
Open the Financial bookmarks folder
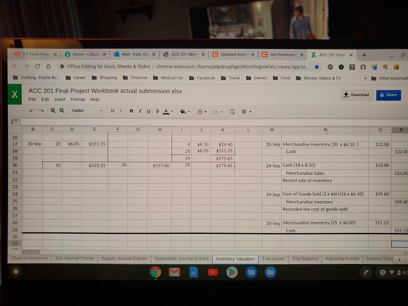coord(135,78)
